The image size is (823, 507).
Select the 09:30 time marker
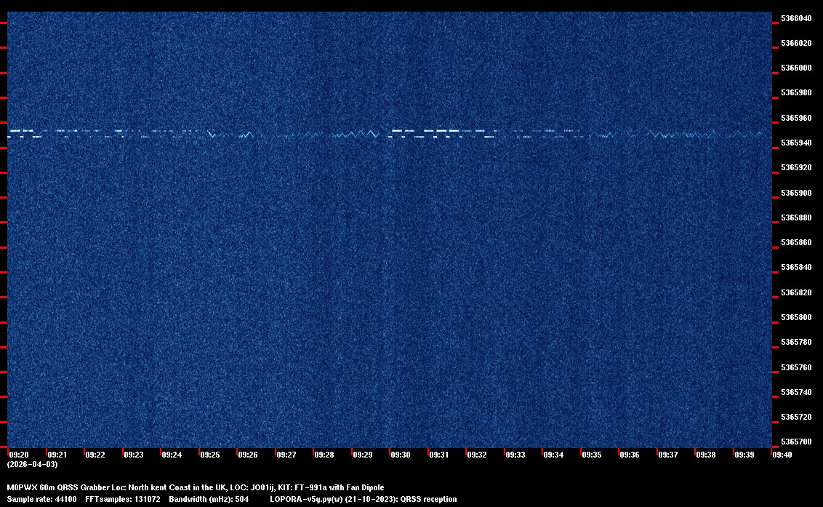click(401, 455)
